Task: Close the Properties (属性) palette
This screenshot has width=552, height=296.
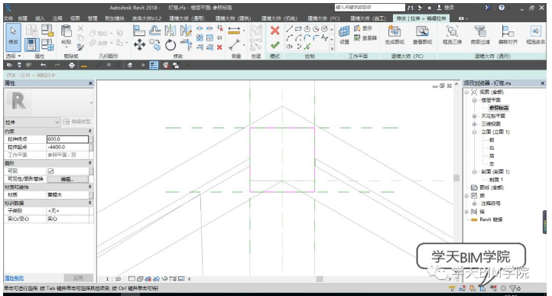Action: pos(90,83)
